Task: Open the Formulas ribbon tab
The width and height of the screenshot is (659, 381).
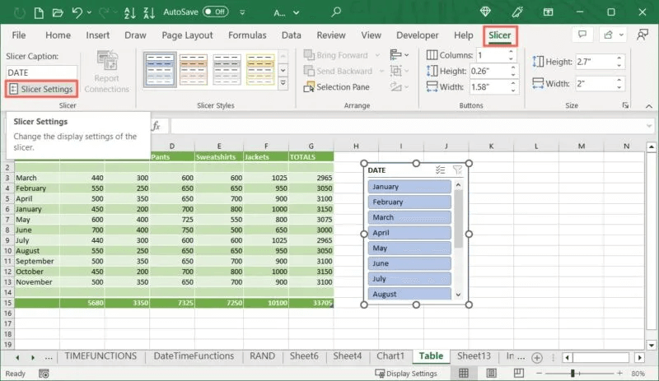Action: pos(247,35)
